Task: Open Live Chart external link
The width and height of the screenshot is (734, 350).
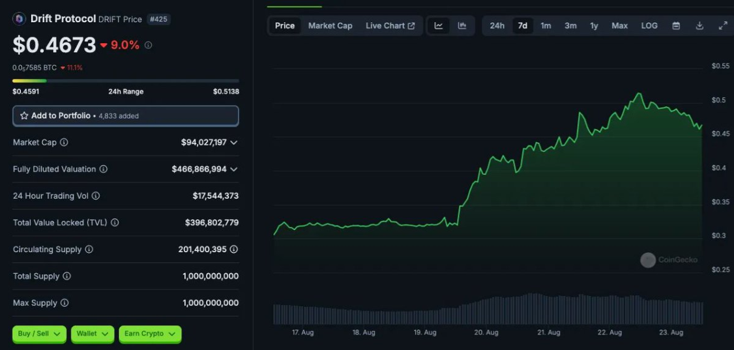Action: (390, 25)
